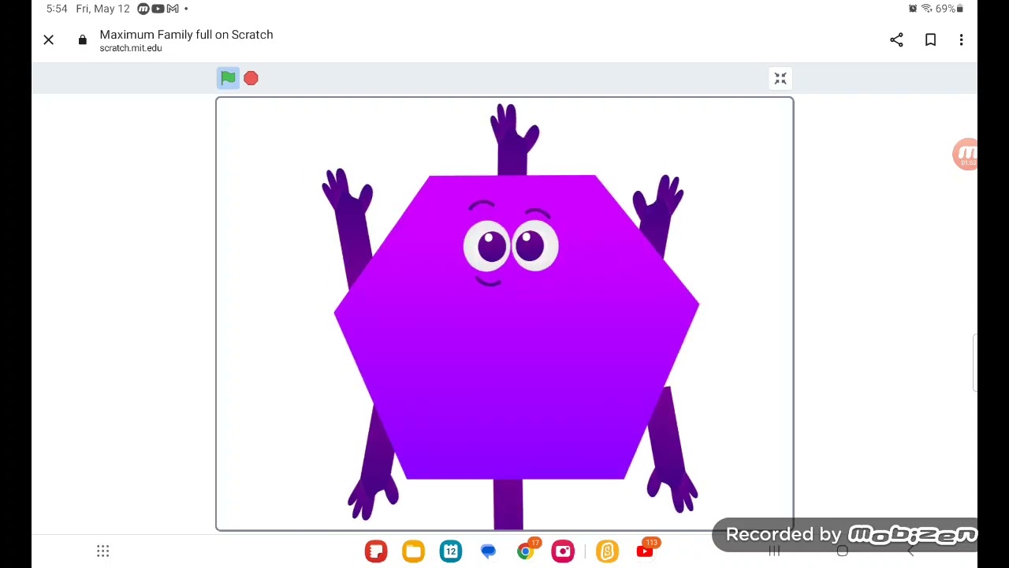The width and height of the screenshot is (1009, 568).
Task: Tap the alarm icon in the status bar
Action: [913, 9]
